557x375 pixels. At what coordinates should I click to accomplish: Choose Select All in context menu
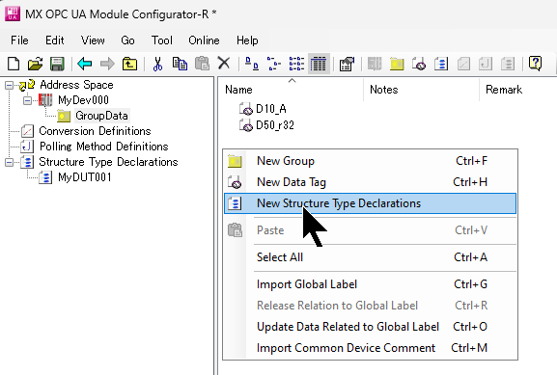(370, 257)
